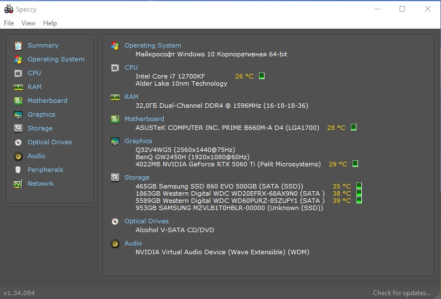
Task: Select Graphics in the sidebar list
Action: [x=41, y=114]
